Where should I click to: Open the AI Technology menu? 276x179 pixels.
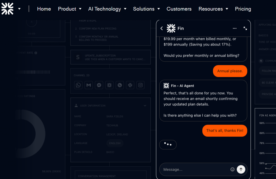[x=105, y=9]
